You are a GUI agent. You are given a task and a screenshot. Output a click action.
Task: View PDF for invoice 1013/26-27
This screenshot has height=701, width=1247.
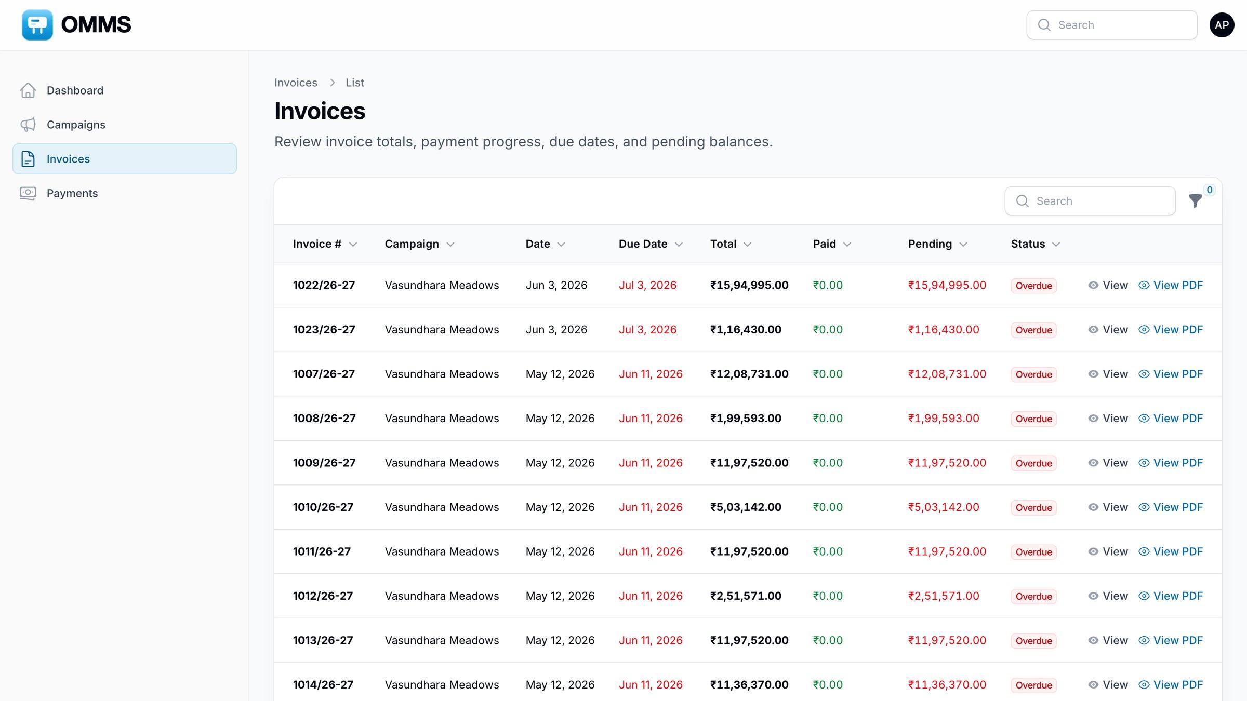[1170, 640]
